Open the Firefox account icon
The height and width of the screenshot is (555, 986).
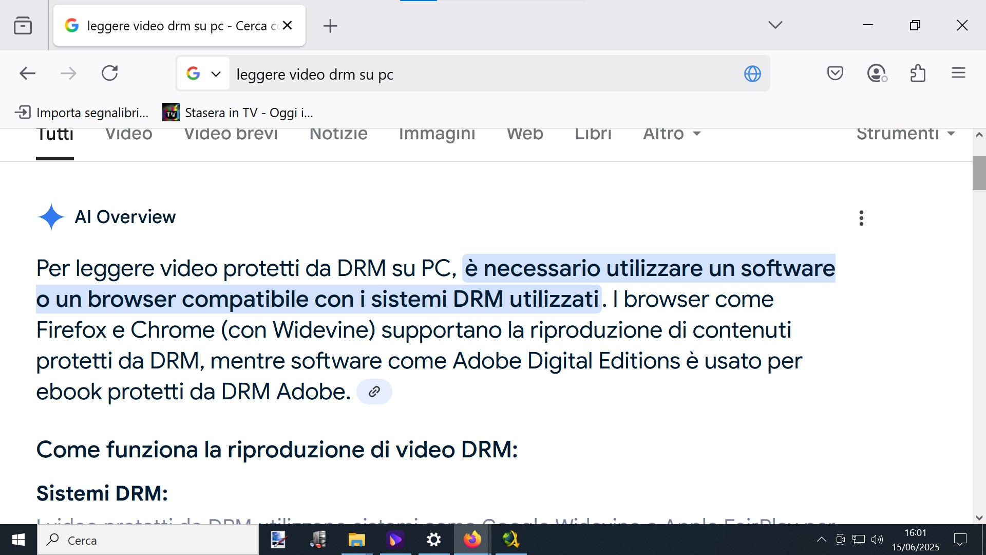click(877, 73)
